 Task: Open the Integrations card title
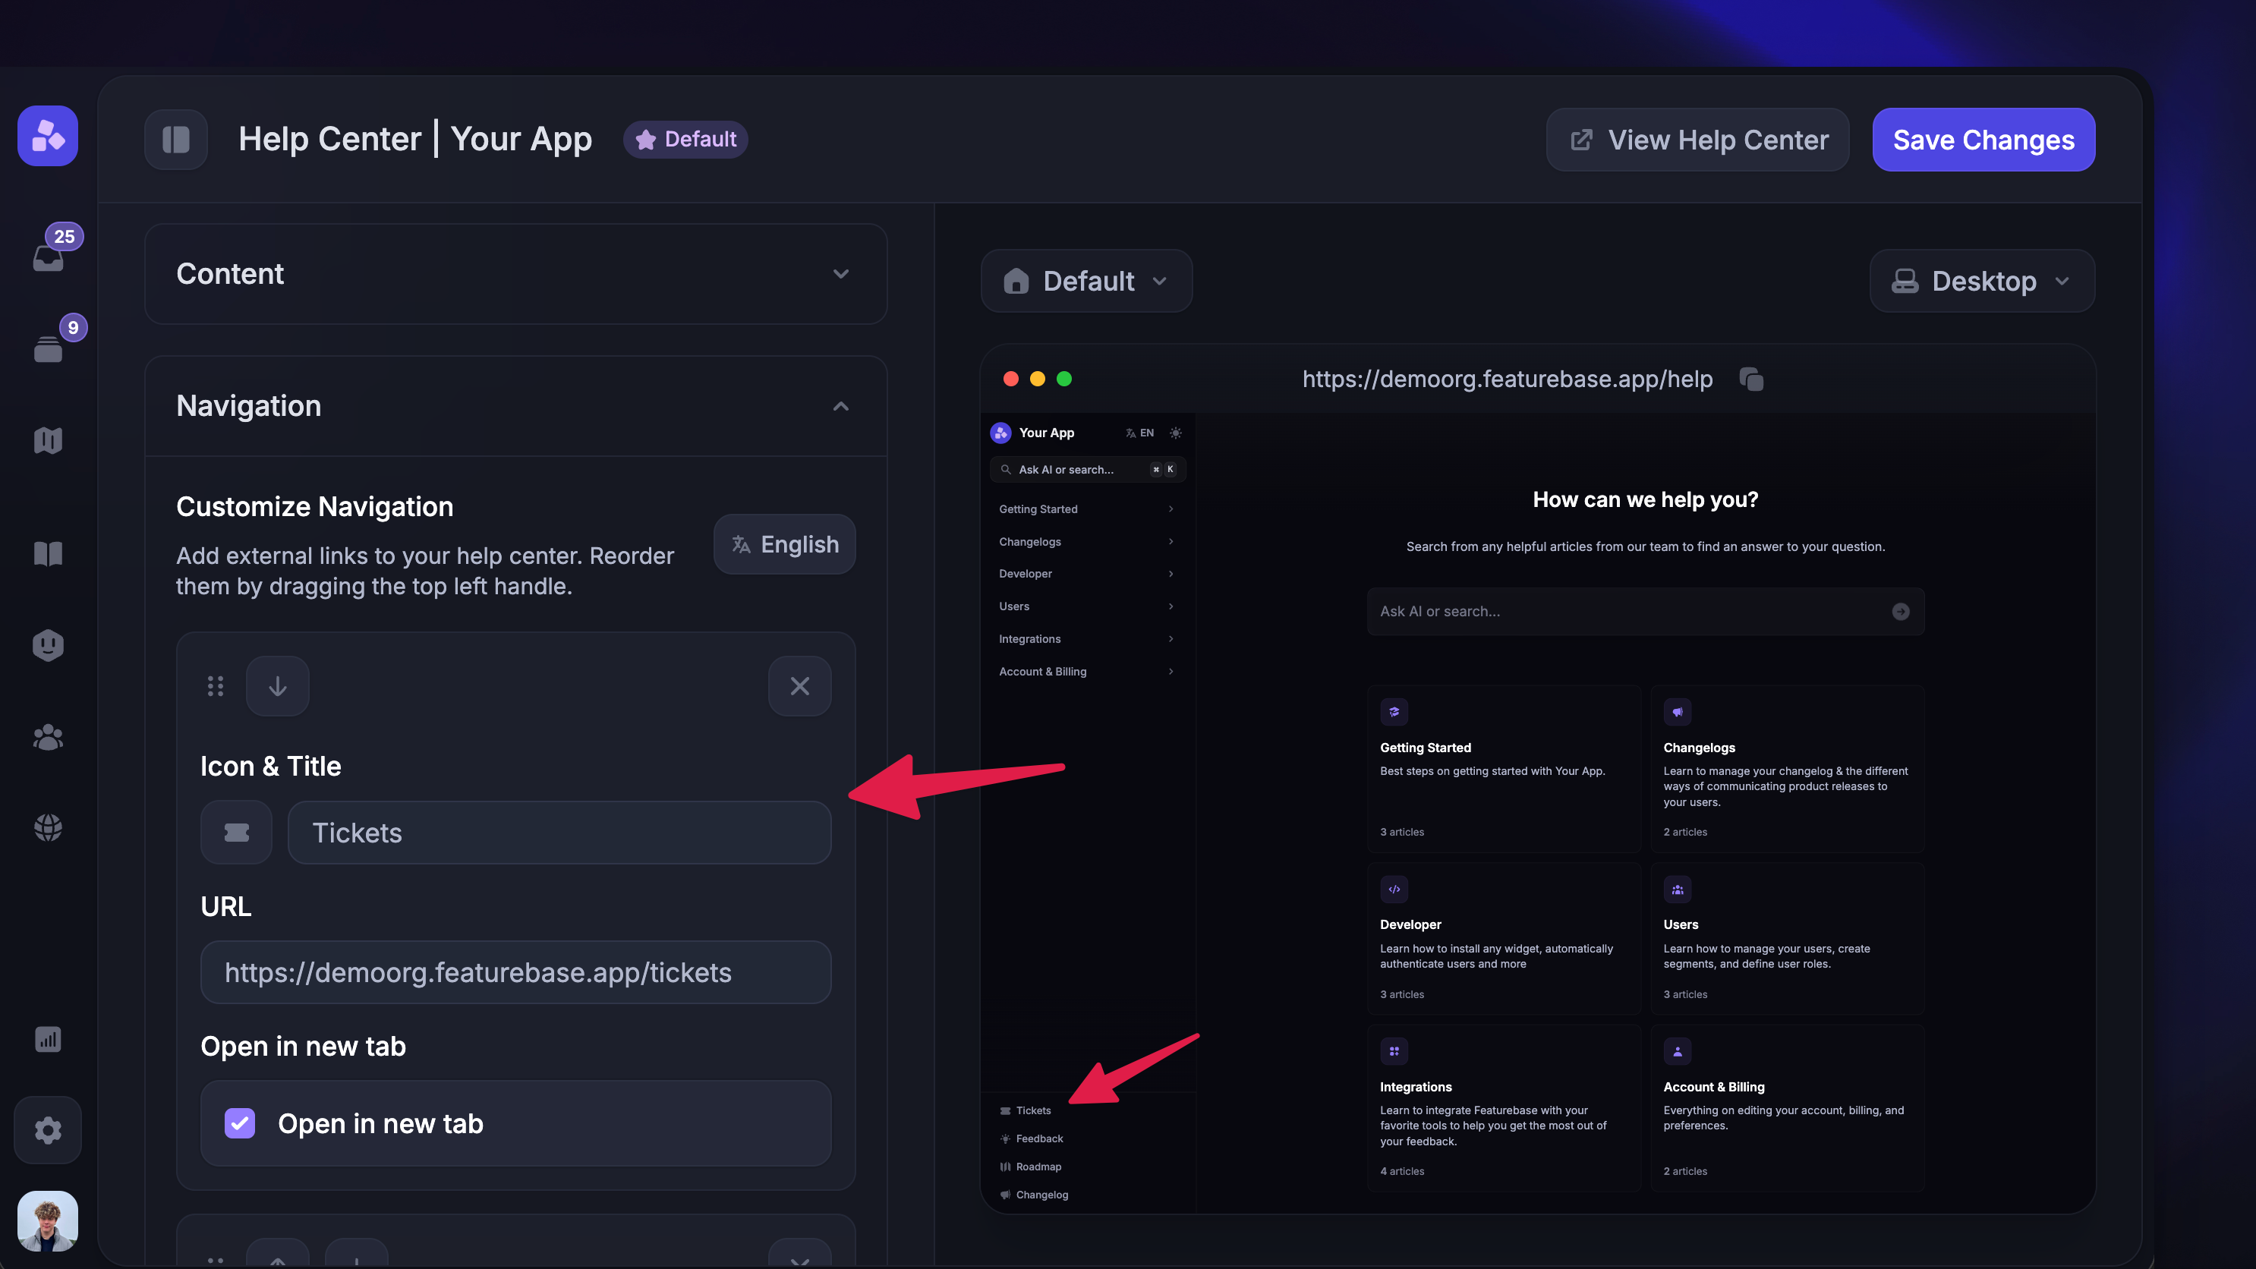(x=1415, y=1086)
